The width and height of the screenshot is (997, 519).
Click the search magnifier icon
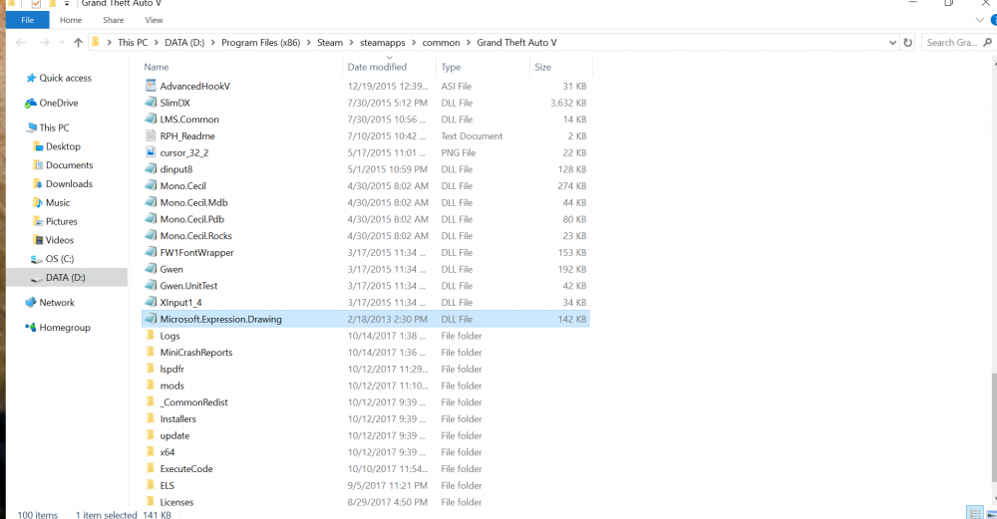tap(987, 43)
